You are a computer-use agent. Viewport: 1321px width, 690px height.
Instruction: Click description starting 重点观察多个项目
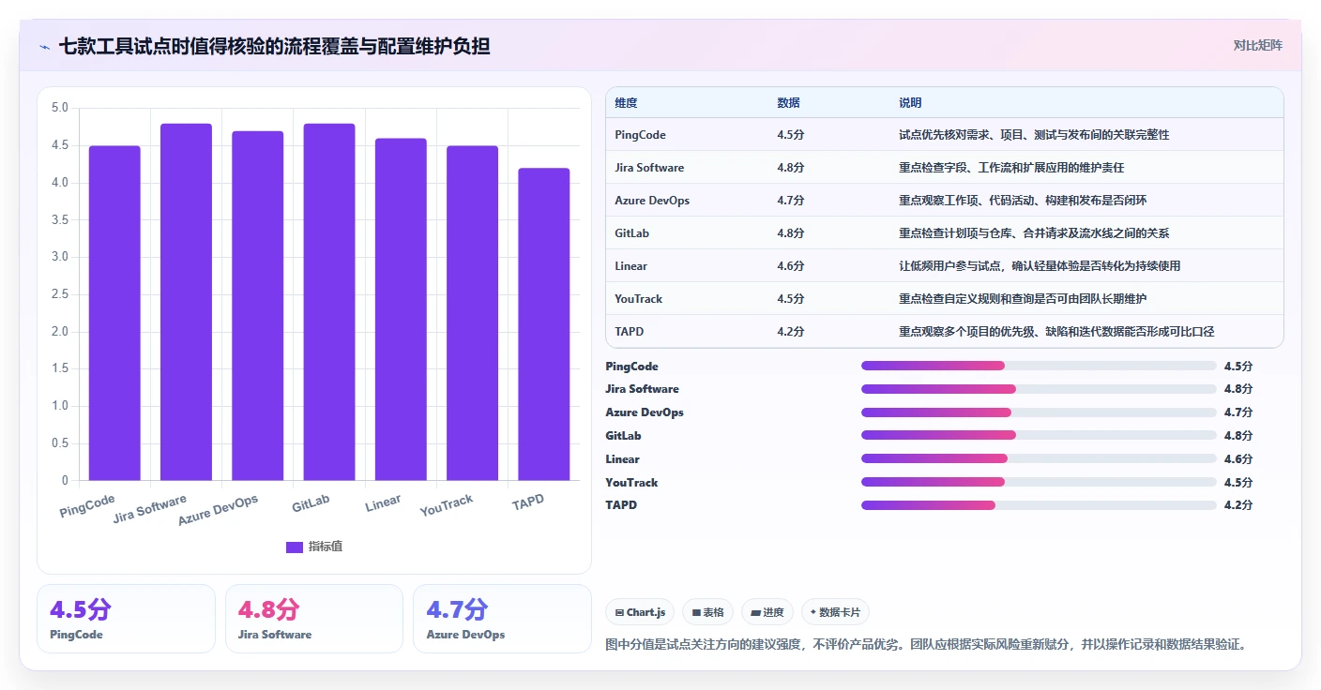coord(1056,332)
